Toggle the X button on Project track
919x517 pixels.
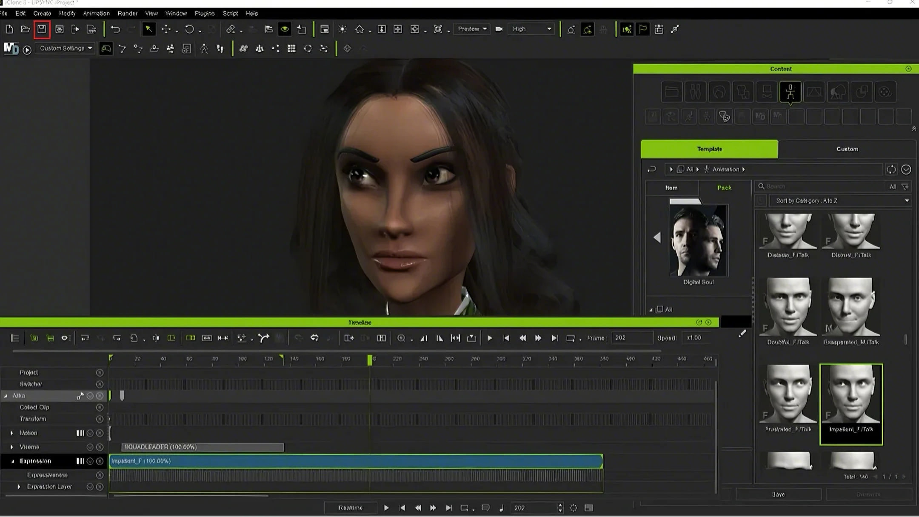click(100, 373)
